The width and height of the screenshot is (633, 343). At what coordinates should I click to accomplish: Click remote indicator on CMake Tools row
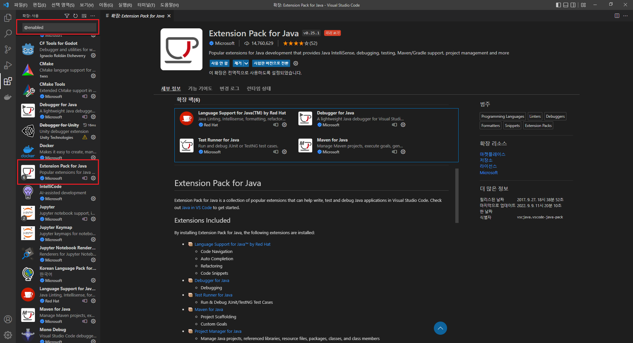tap(85, 96)
